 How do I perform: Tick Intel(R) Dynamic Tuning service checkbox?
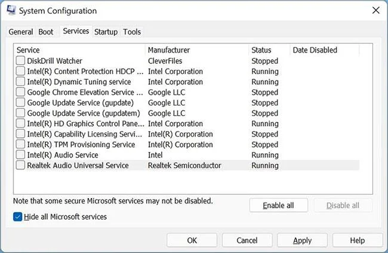click(20, 82)
